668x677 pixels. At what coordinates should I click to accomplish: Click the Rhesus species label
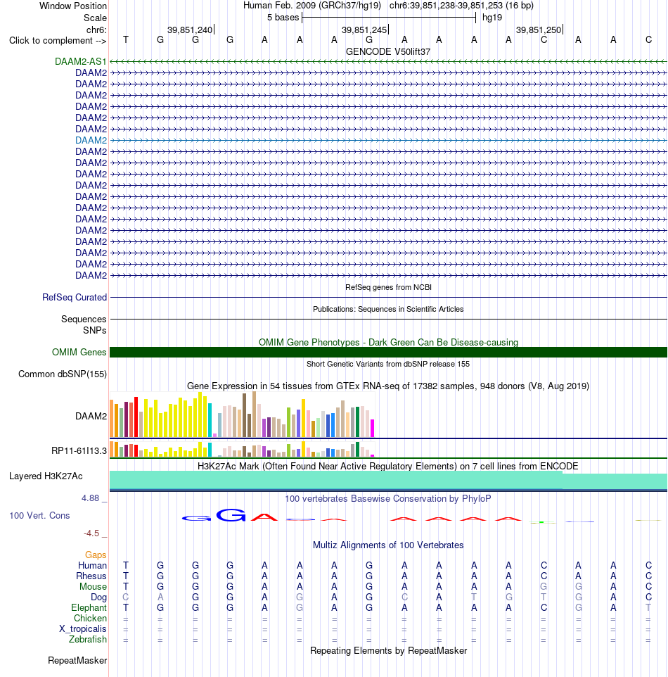tap(91, 576)
